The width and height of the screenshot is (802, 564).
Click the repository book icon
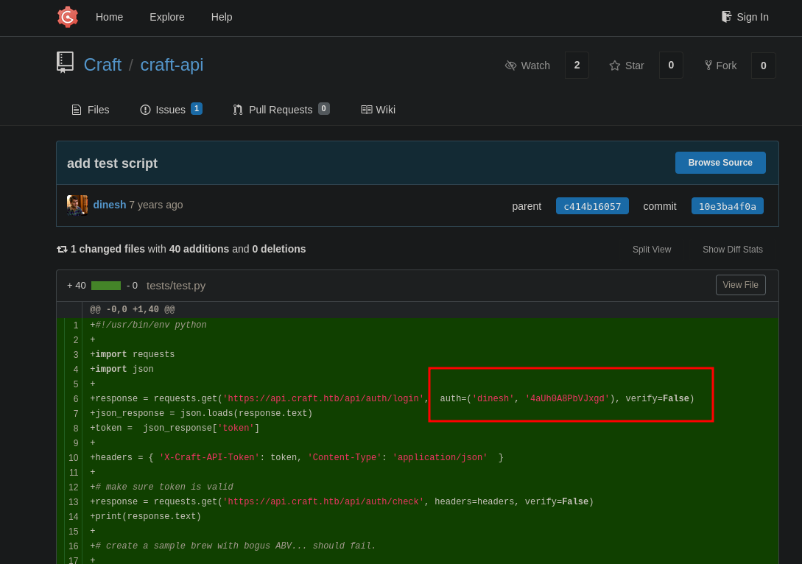click(65, 63)
